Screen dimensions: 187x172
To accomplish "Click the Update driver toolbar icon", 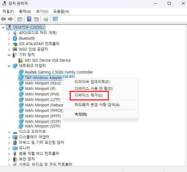I will click(x=46, y=19).
